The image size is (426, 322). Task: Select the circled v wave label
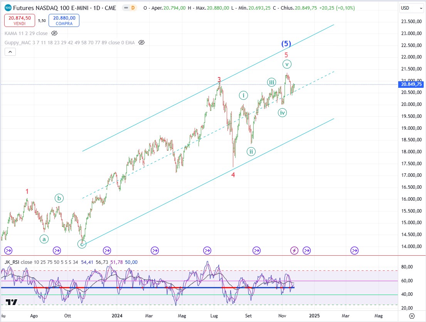pos(287,64)
